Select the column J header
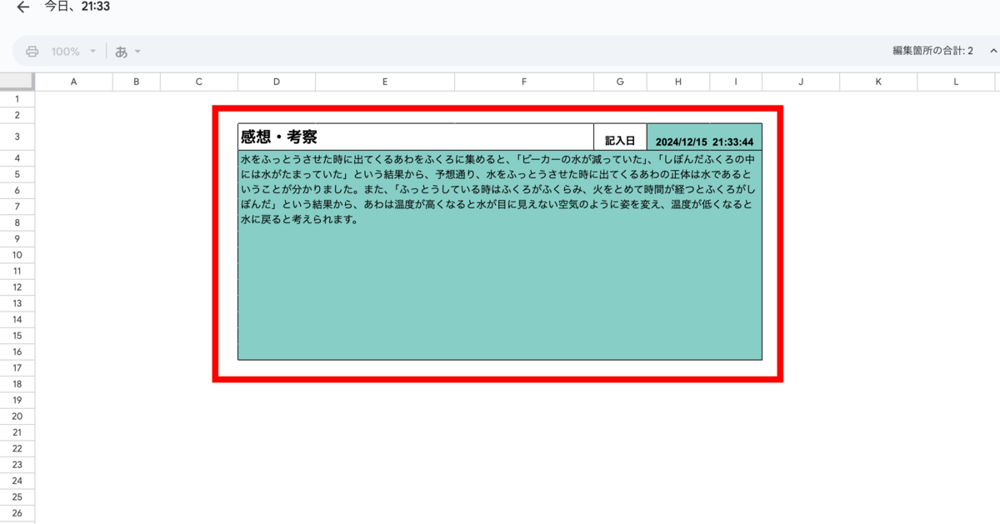The height and width of the screenshot is (524, 1000). (801, 82)
